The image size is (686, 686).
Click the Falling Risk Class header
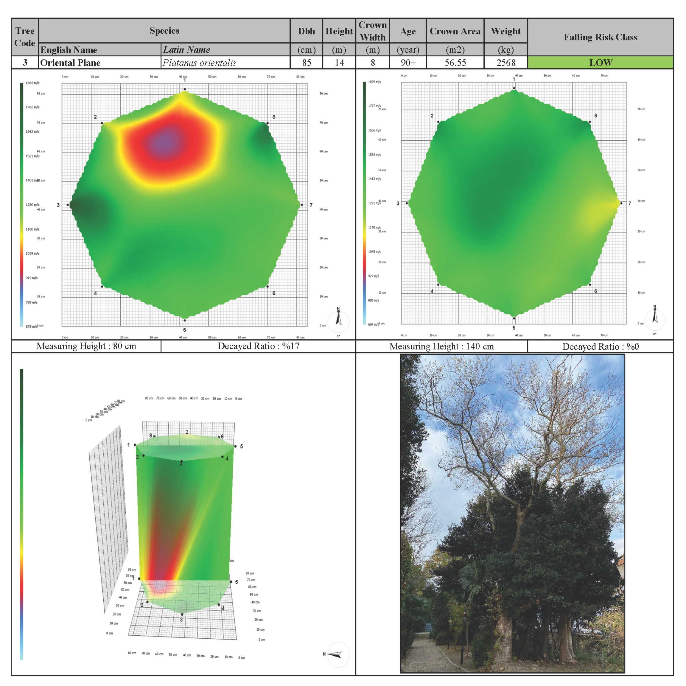600,37
